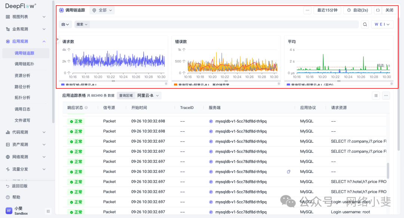404x218 pixels.
Task: Open the 阿里云-B query region dropdown
Action: coord(148,96)
